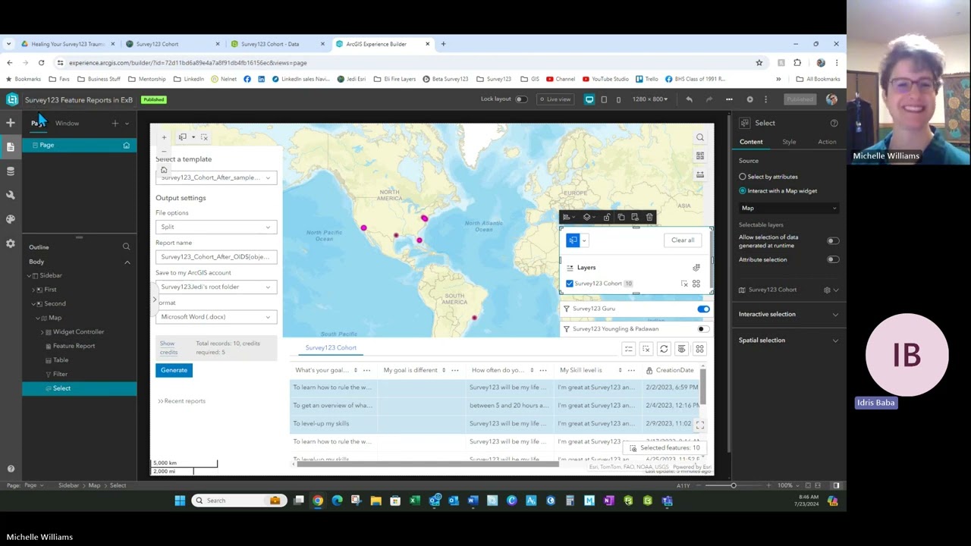Show or hide table columns

(681, 349)
